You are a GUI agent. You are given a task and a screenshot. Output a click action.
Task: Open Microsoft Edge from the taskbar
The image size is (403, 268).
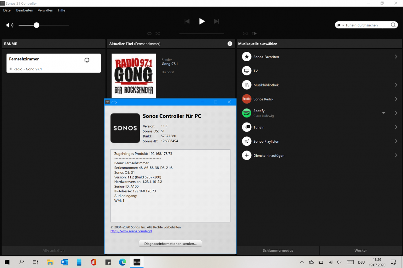(x=122, y=262)
